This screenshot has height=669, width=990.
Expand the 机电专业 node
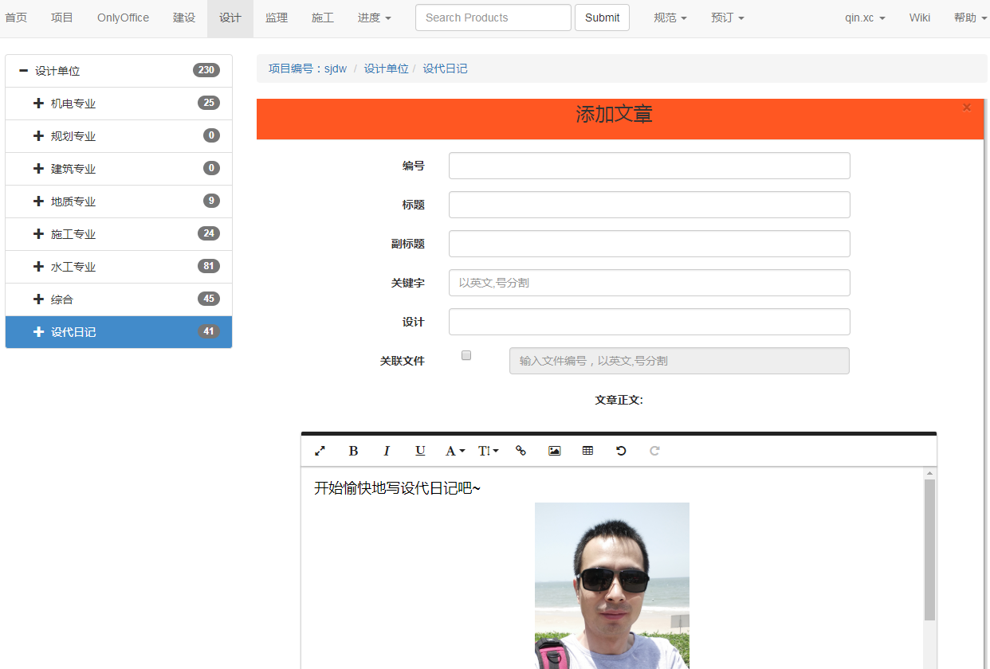(38, 104)
